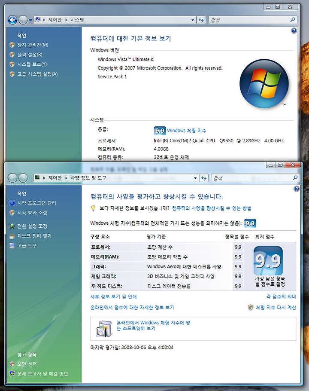Open 전원 설정 조정 task
Image resolution: width=309 pixels, height=391 pixels.
tap(32, 226)
